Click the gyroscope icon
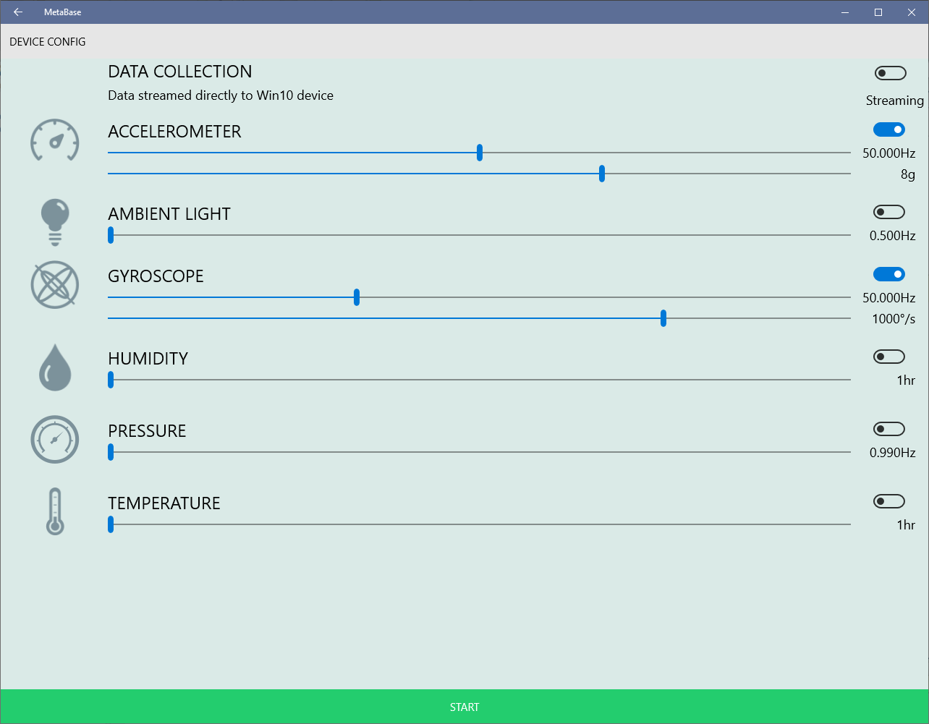The width and height of the screenshot is (929, 724). (x=55, y=285)
